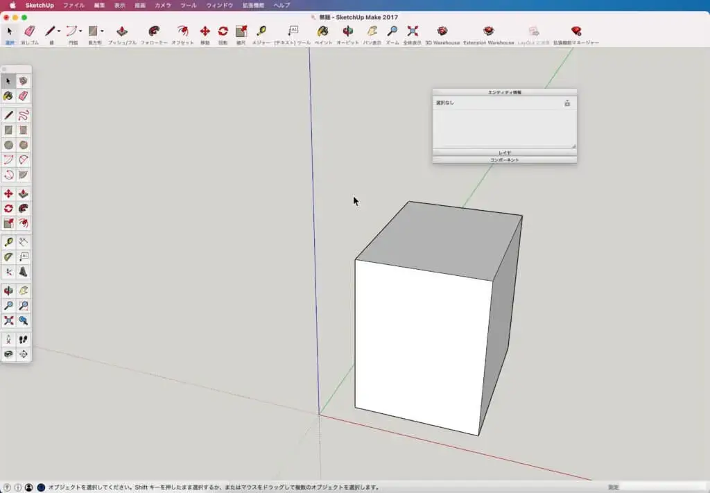Open the ツール menu
710x493 pixels.
pos(189,6)
